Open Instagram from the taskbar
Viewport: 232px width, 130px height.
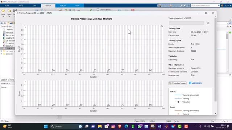point(113,126)
